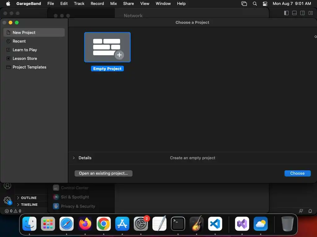Image resolution: width=317 pixels, height=237 pixels.
Task: Select Privacy & Security in System Settings
Action: 74,206
